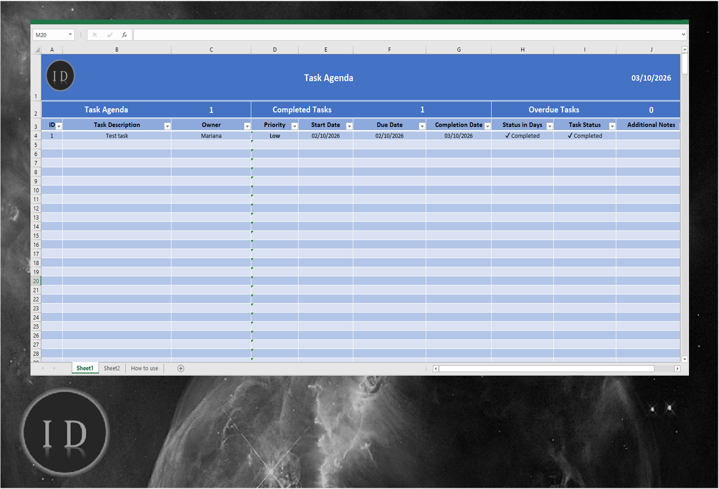Open the Owner column filter dropdown
719x489 pixels.
click(x=247, y=126)
